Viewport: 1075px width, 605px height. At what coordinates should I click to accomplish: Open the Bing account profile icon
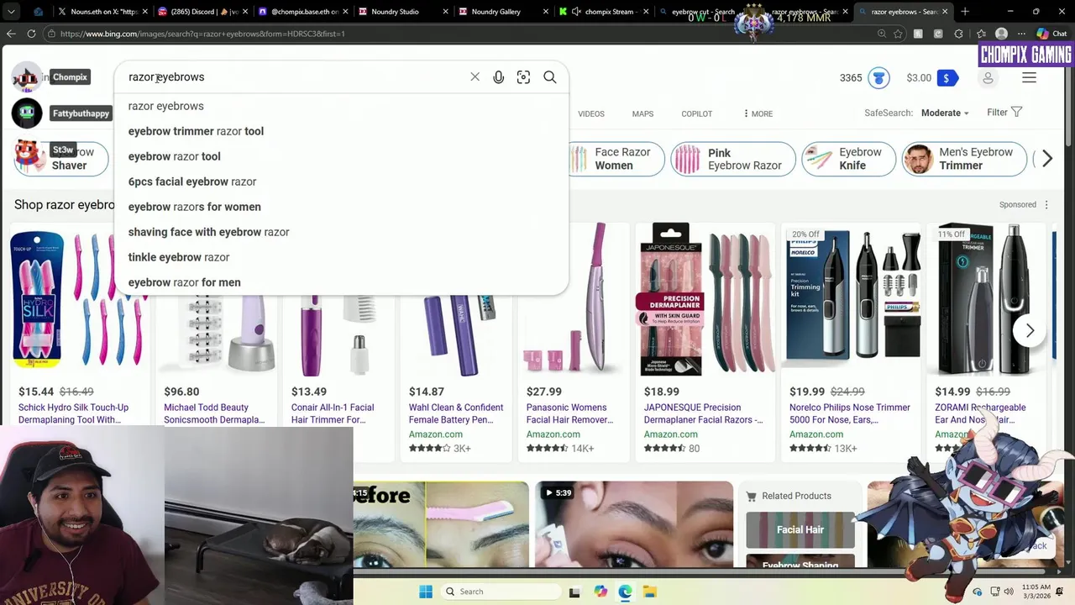click(x=988, y=78)
